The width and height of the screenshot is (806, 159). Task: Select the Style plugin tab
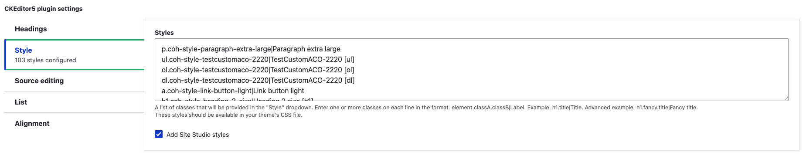[x=74, y=54]
